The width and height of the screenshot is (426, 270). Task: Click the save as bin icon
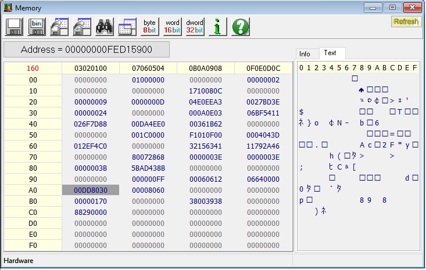(37, 26)
